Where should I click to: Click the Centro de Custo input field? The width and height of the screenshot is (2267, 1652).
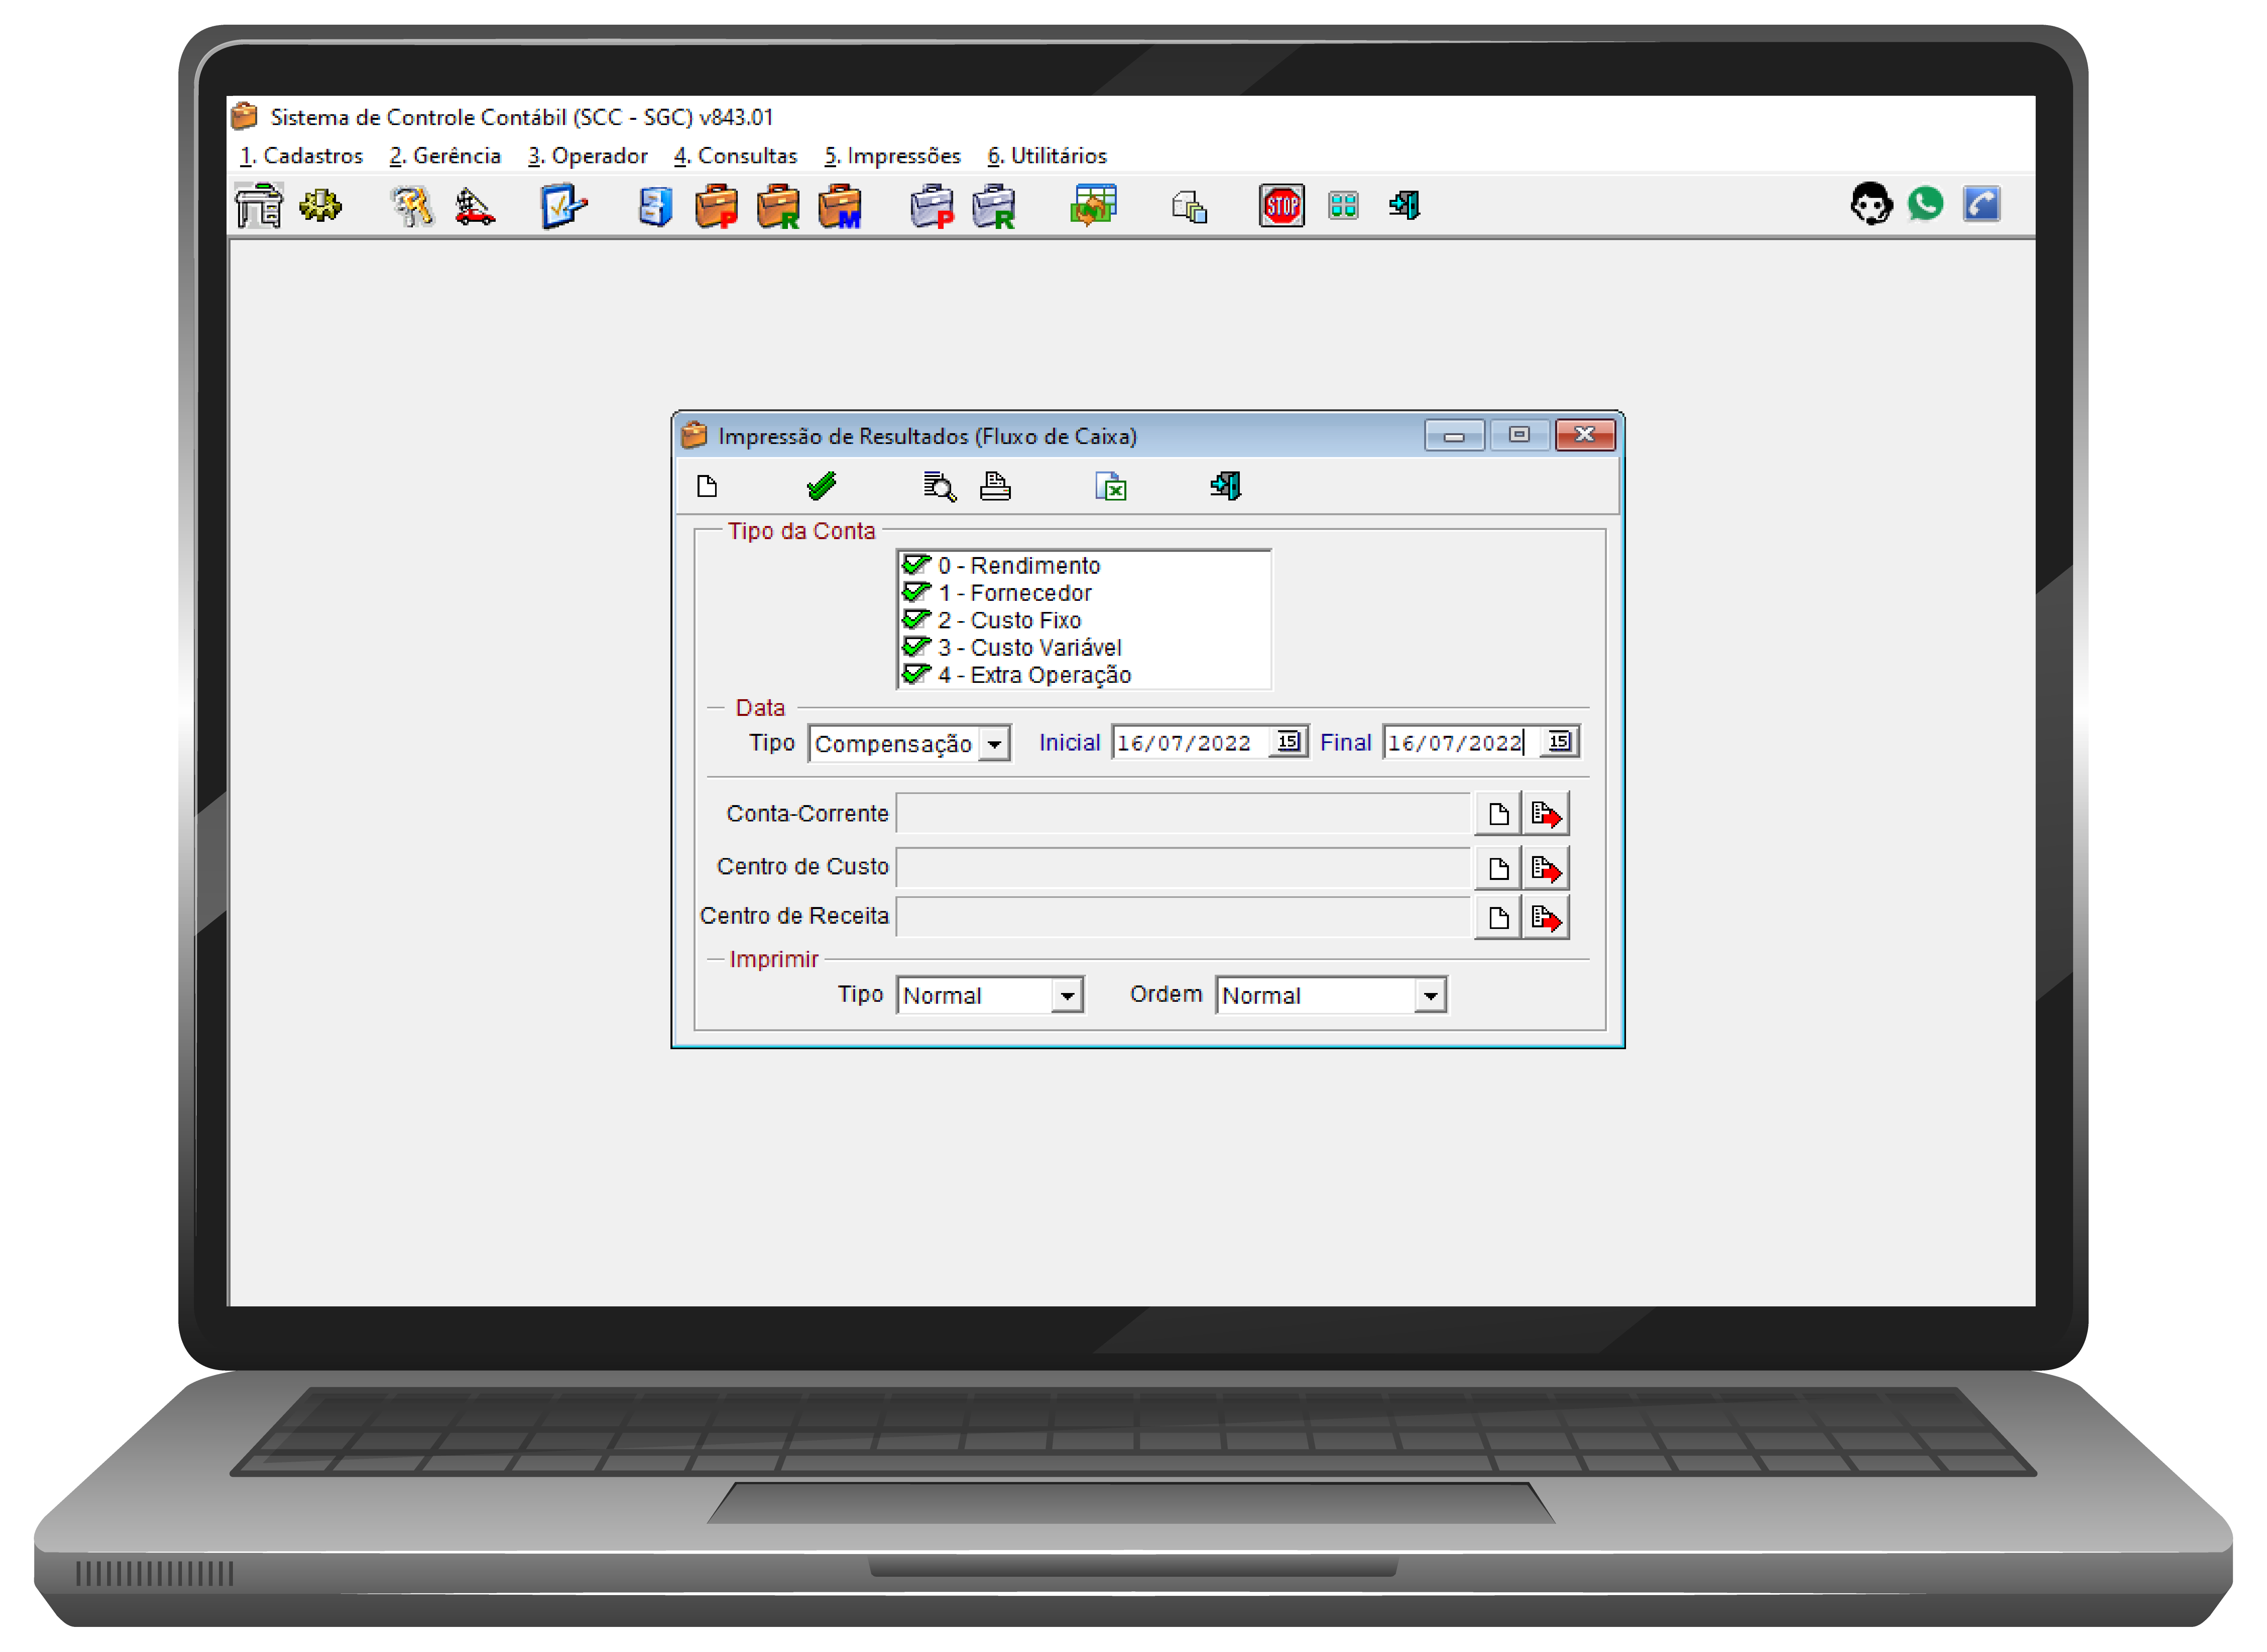[1184, 869]
